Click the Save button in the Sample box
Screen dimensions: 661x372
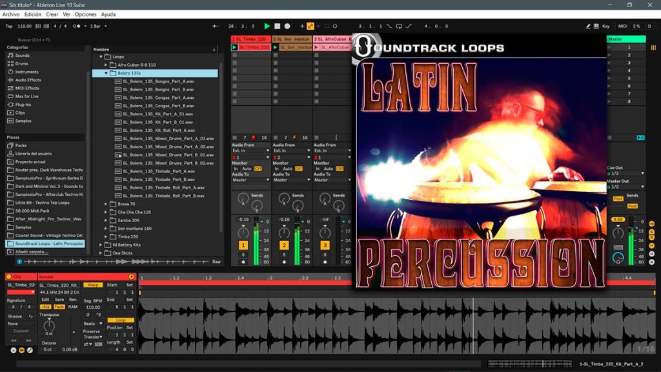(60, 300)
